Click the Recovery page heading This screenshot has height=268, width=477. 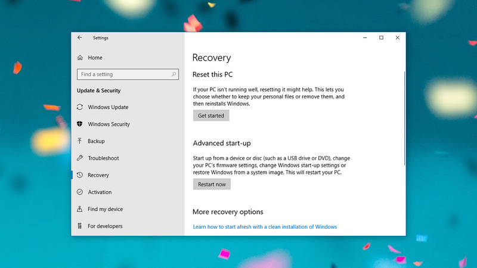pyautogui.click(x=212, y=57)
